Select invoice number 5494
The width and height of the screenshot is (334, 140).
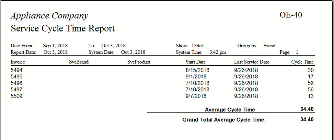17,70
